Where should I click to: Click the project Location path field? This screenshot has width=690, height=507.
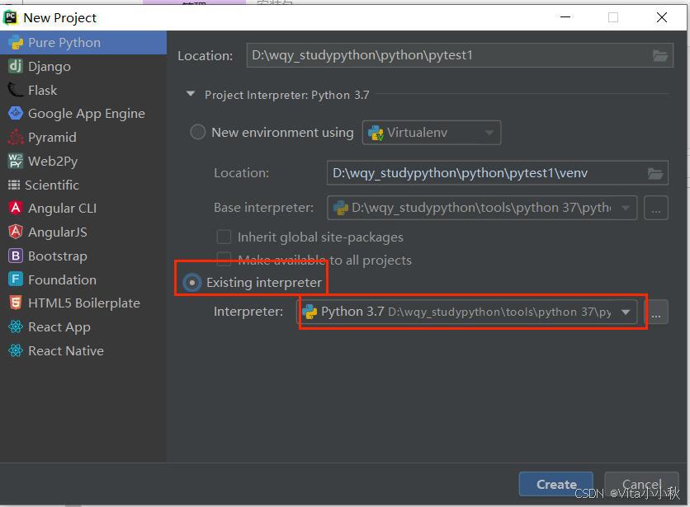pos(460,55)
